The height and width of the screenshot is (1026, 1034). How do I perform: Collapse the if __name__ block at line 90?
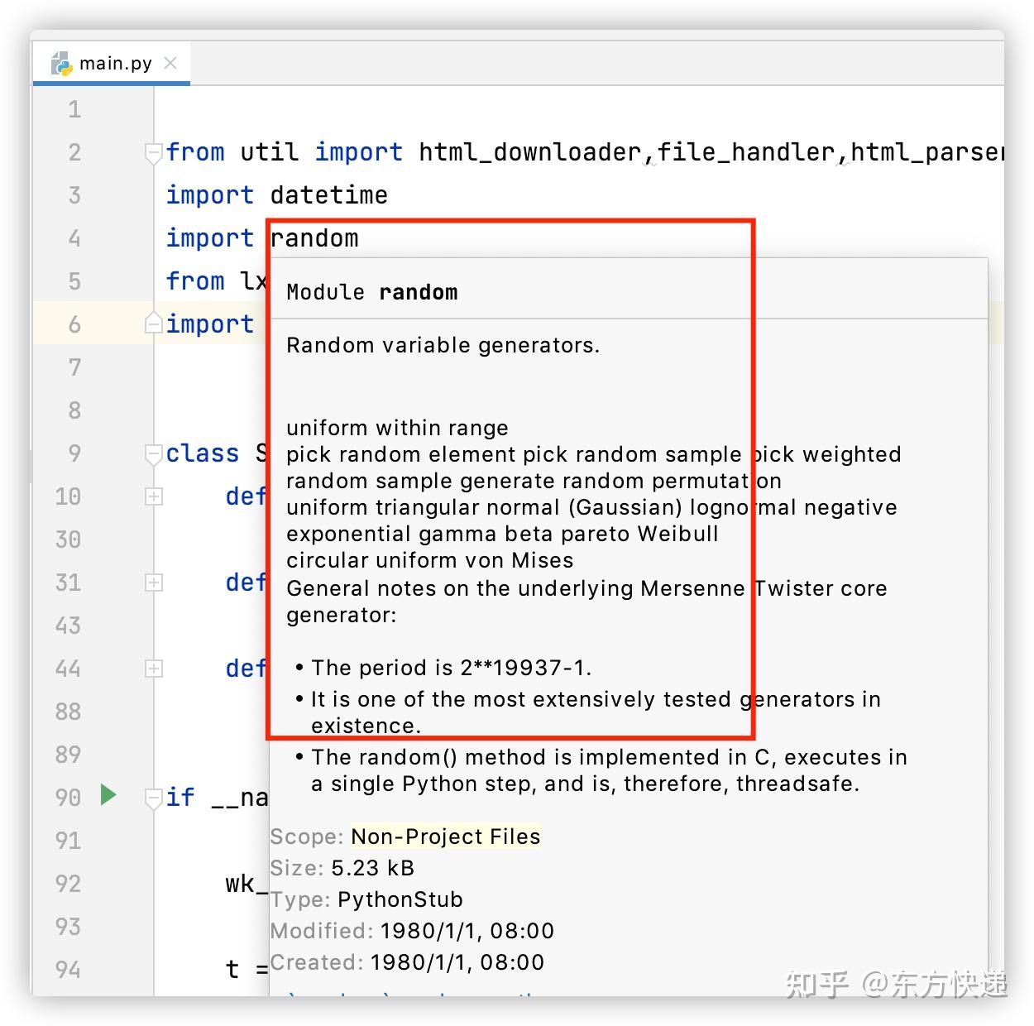pyautogui.click(x=153, y=798)
